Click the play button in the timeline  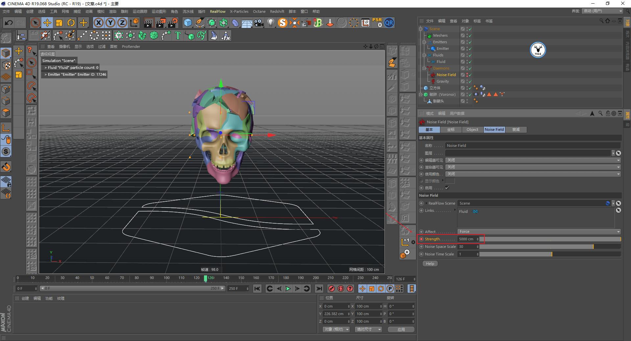288,289
